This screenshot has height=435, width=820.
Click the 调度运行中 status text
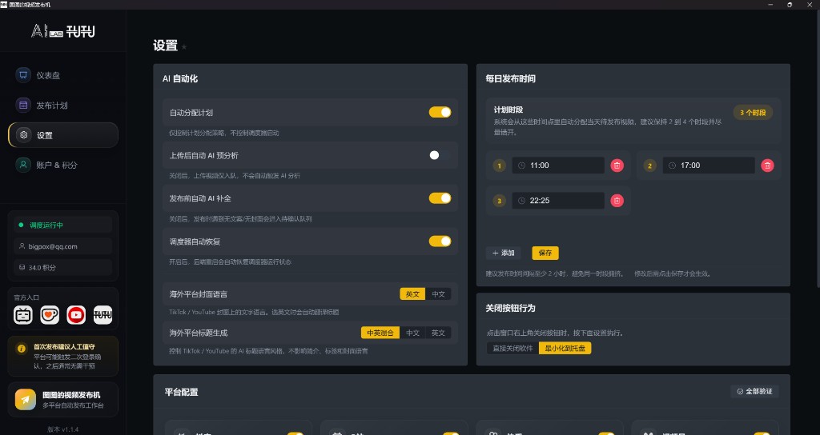(46, 225)
